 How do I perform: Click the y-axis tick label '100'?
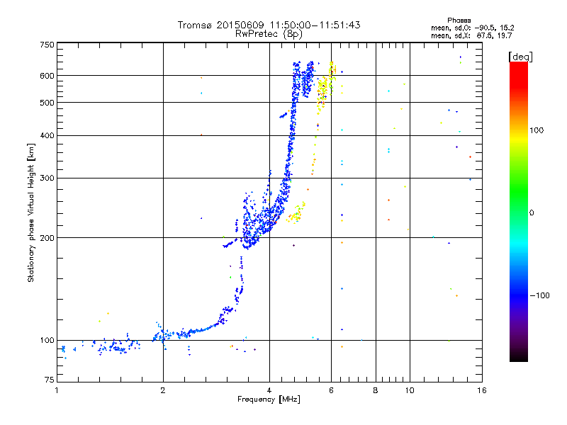(x=47, y=340)
